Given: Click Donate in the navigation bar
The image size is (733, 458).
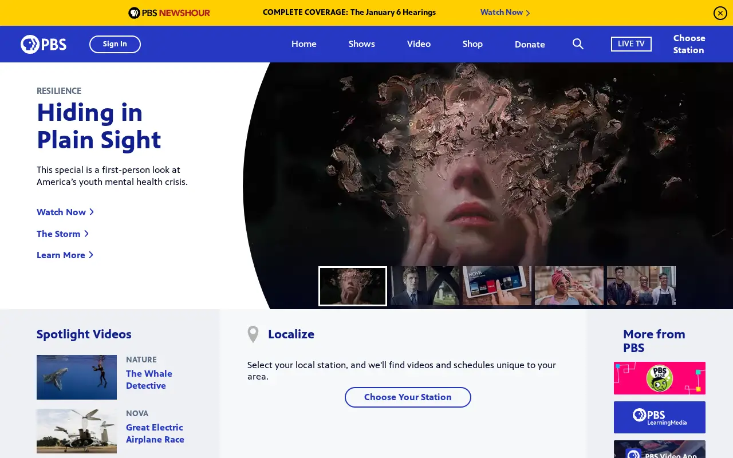Looking at the screenshot, I should [530, 44].
